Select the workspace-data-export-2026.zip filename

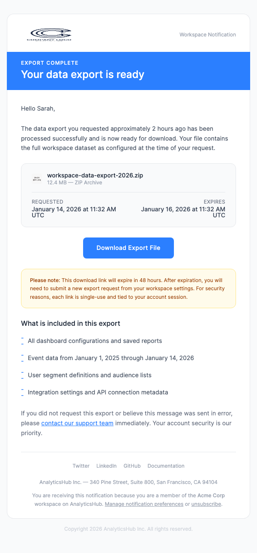tap(95, 175)
